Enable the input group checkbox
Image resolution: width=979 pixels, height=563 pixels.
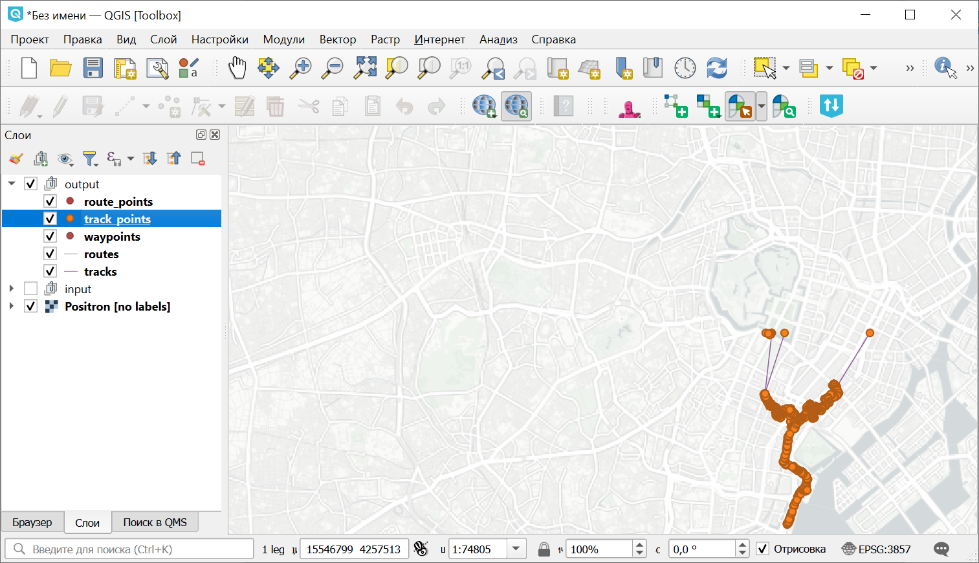30,289
